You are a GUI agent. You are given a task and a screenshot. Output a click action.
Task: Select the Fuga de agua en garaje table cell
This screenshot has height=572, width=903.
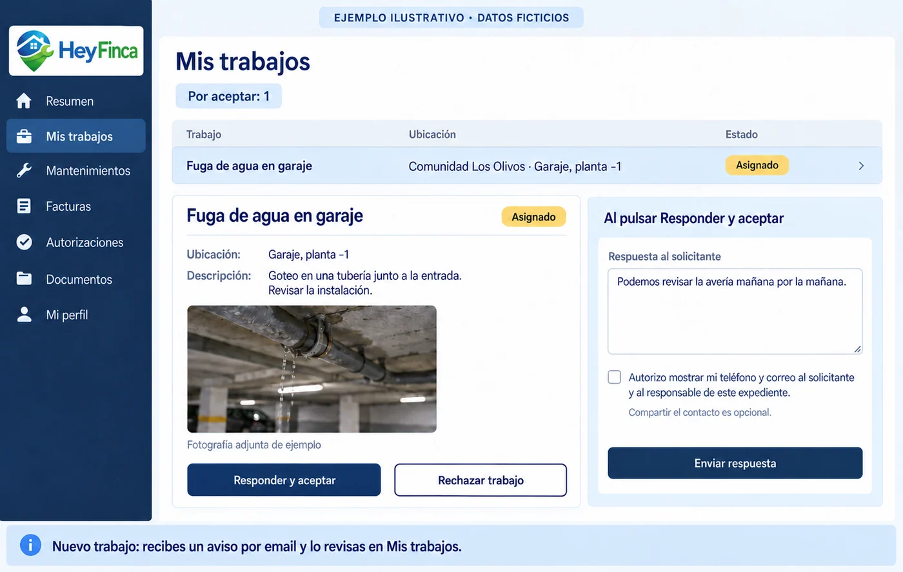(249, 166)
